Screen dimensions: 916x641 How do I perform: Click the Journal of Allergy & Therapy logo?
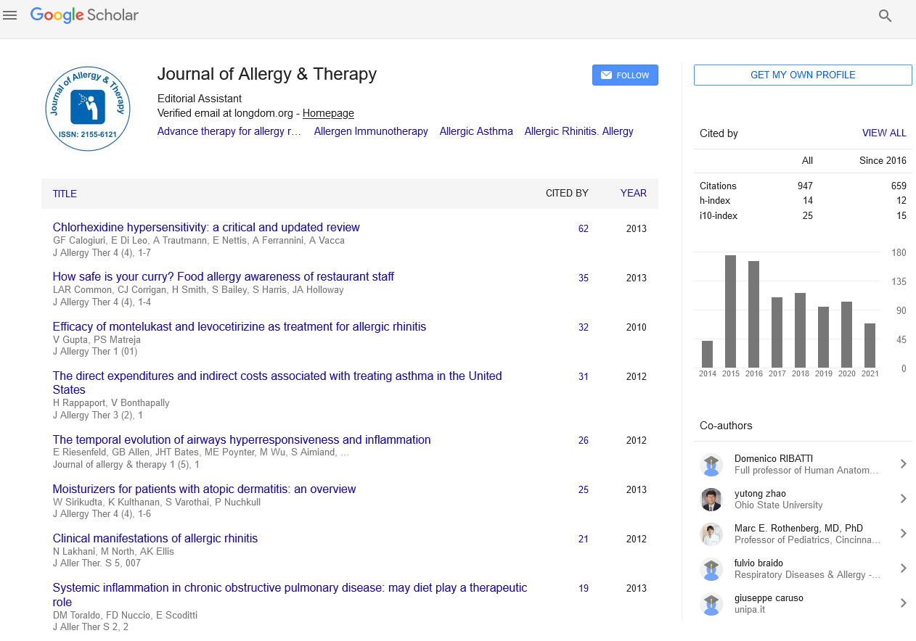click(x=88, y=109)
